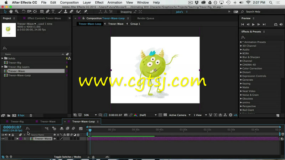Select the Zoom magnifier tool
This screenshot has height=160, width=285.
pos(16,12)
